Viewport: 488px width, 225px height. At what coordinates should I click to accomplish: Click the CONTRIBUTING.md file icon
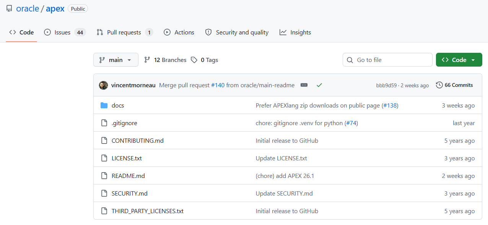pyautogui.click(x=104, y=140)
